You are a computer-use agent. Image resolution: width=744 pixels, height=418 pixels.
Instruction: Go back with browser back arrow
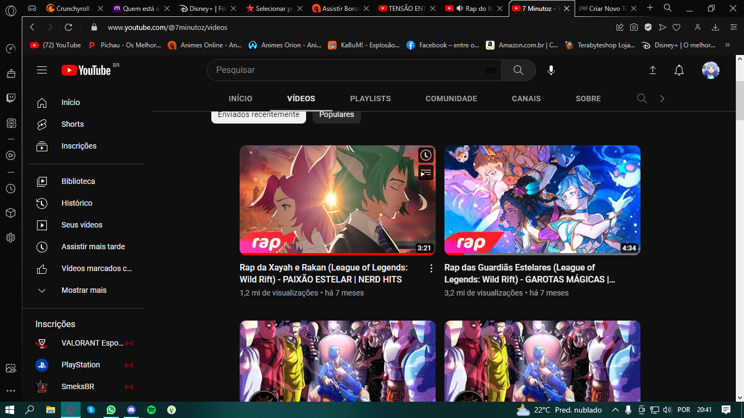click(x=32, y=27)
